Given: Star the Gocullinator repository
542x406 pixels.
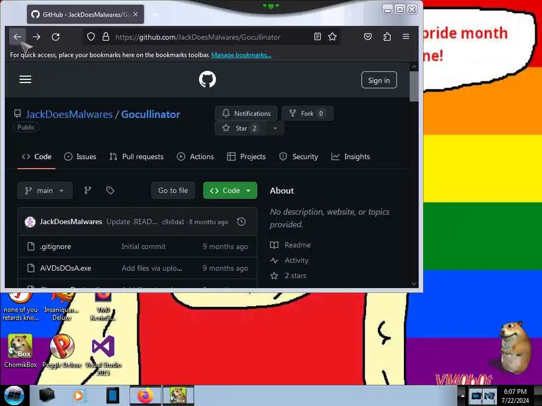Looking at the screenshot, I should tap(241, 128).
